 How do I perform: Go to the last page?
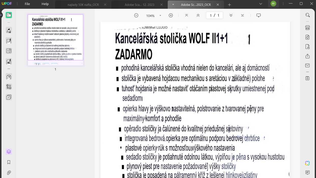[x=242, y=16]
